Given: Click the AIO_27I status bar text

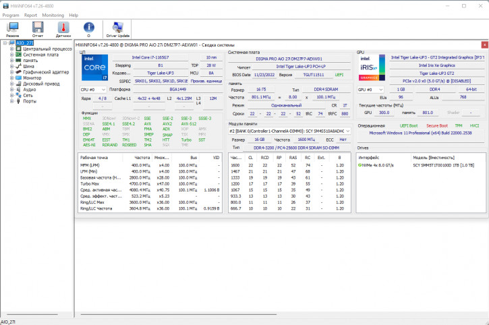Looking at the screenshot, I should [x=8, y=322].
